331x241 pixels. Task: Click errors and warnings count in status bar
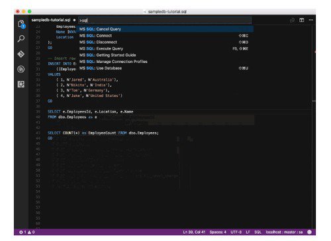click(26, 232)
